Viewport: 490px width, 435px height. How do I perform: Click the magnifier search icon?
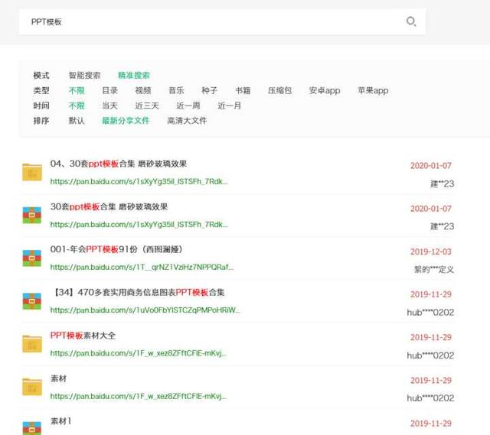tap(411, 21)
